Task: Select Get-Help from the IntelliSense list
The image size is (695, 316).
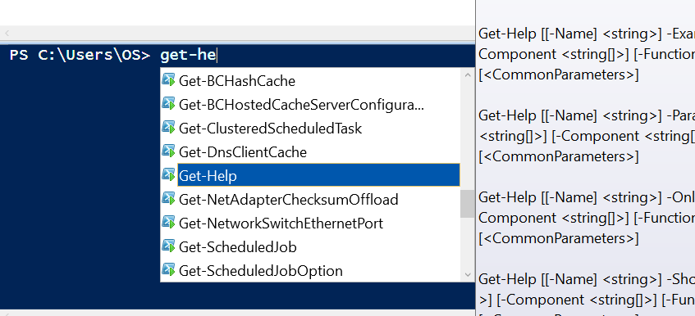Action: point(318,175)
